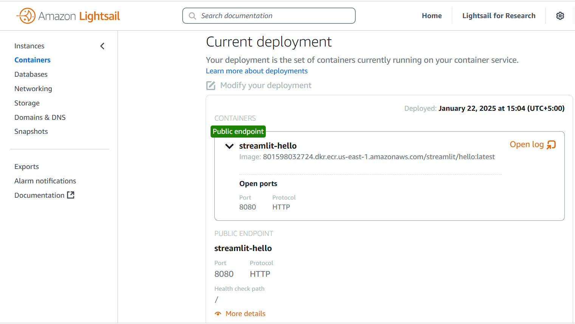Image resolution: width=575 pixels, height=324 pixels.
Task: Focus the Search documentation field
Action: (x=269, y=16)
